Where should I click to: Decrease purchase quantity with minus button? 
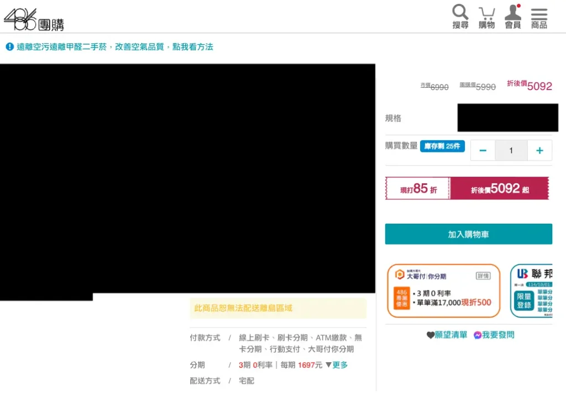click(x=483, y=150)
